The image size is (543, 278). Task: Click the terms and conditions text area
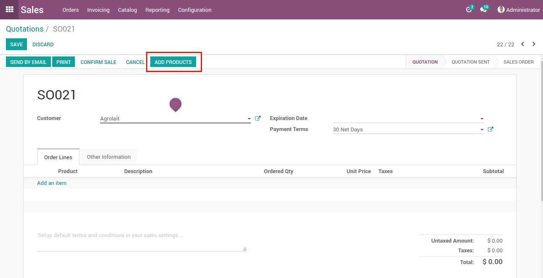click(x=141, y=241)
